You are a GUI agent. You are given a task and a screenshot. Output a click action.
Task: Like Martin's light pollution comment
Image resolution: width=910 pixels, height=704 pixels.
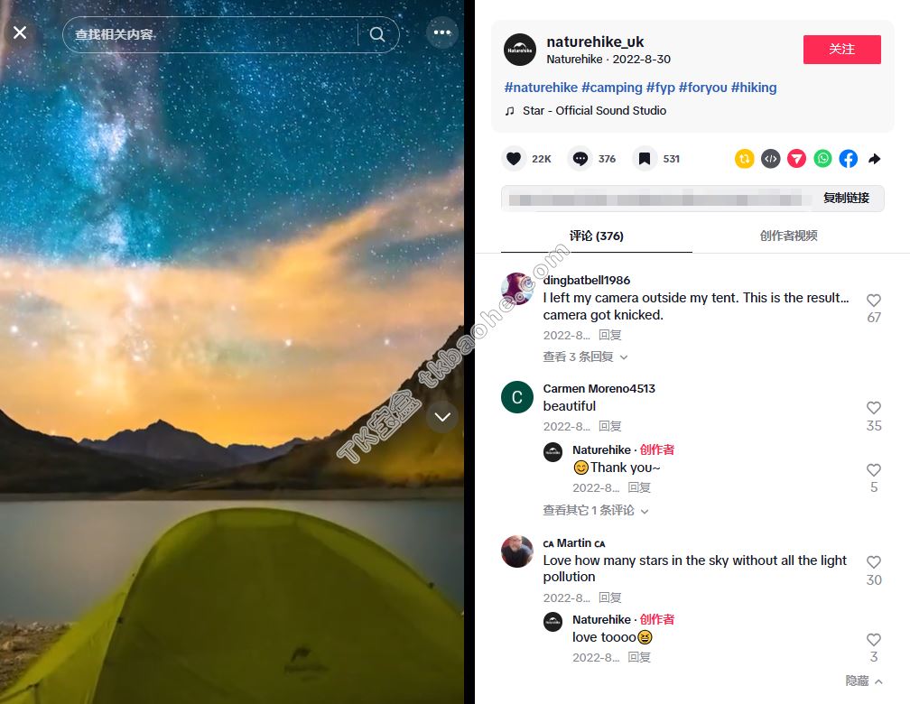click(874, 561)
